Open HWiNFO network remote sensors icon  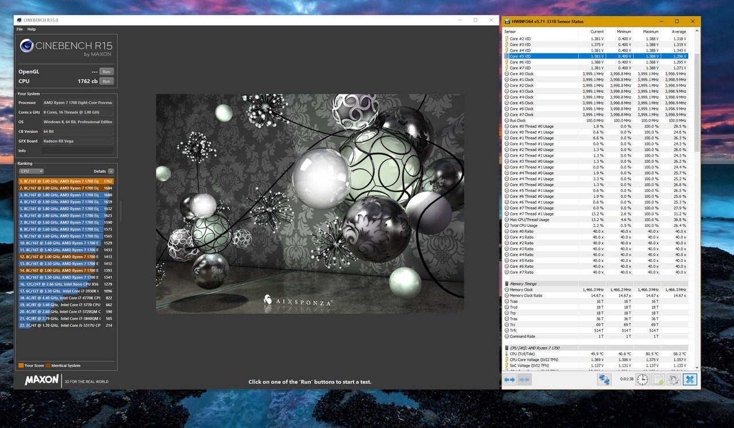(604, 379)
